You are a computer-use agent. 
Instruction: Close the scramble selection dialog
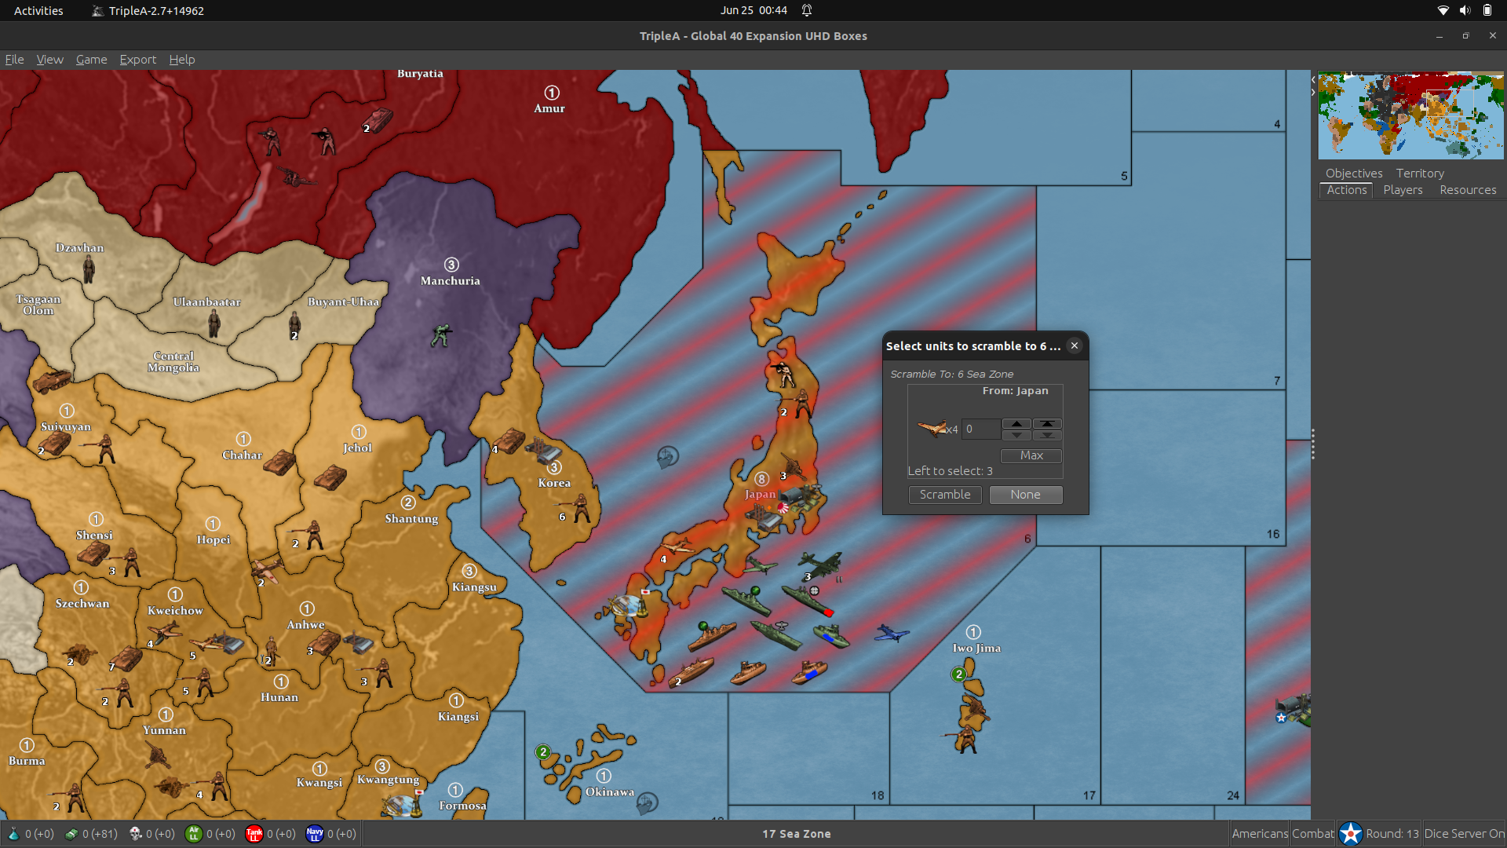pyautogui.click(x=1075, y=345)
